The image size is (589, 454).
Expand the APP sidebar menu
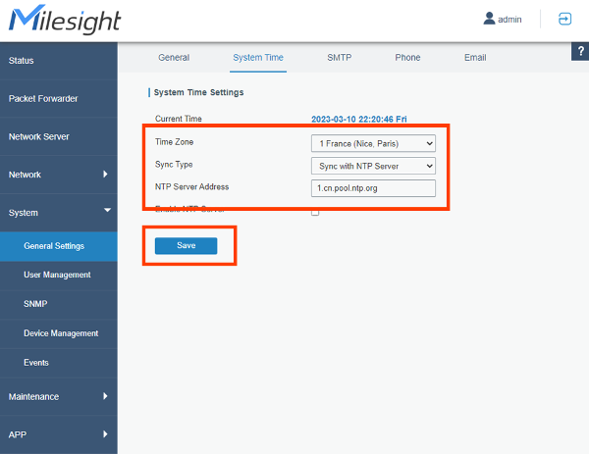(x=58, y=433)
